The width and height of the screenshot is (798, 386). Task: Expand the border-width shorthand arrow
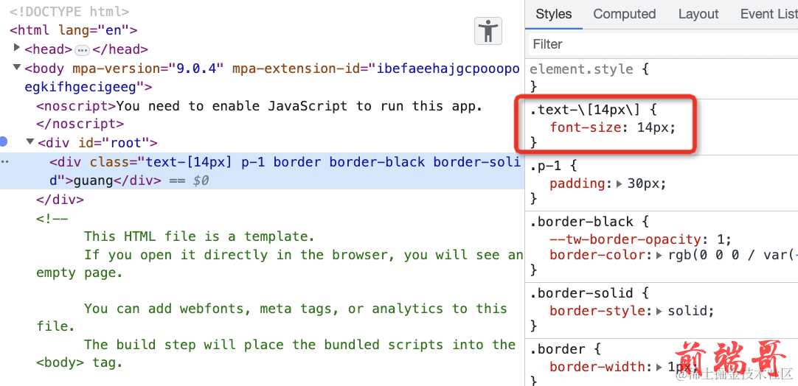[659, 367]
